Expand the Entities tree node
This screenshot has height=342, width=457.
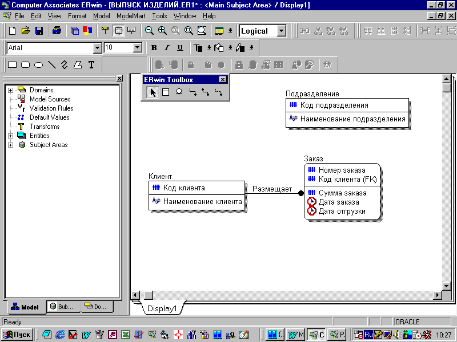(x=10, y=136)
